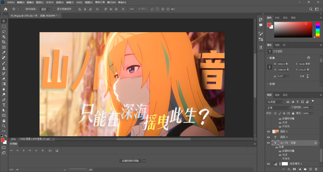Split timeline clip with scissors icon
This screenshot has width=323, height=172.
pos(50,151)
